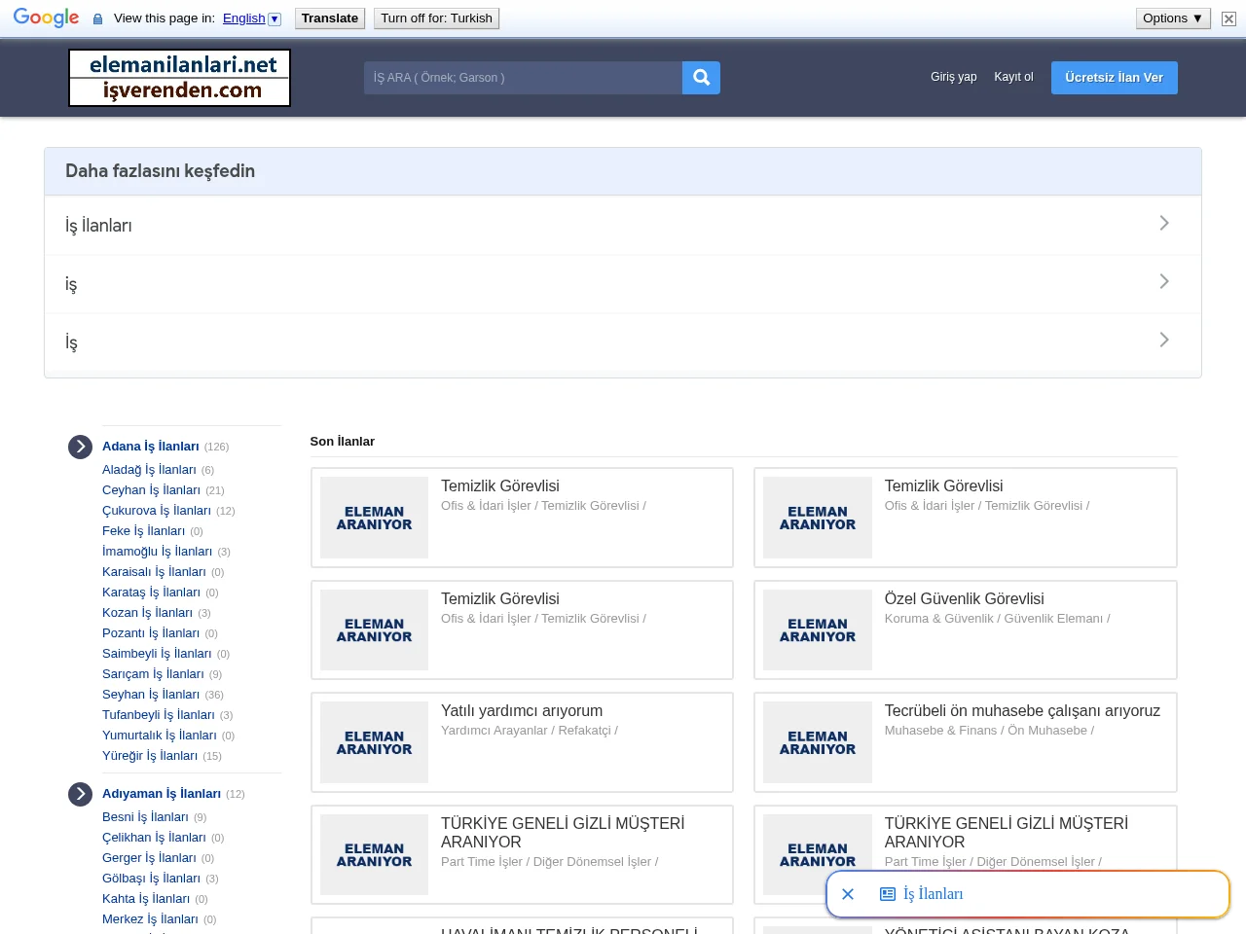Open the Kayıt ol link
Screen dimensions: 1246x934
coord(1013,77)
